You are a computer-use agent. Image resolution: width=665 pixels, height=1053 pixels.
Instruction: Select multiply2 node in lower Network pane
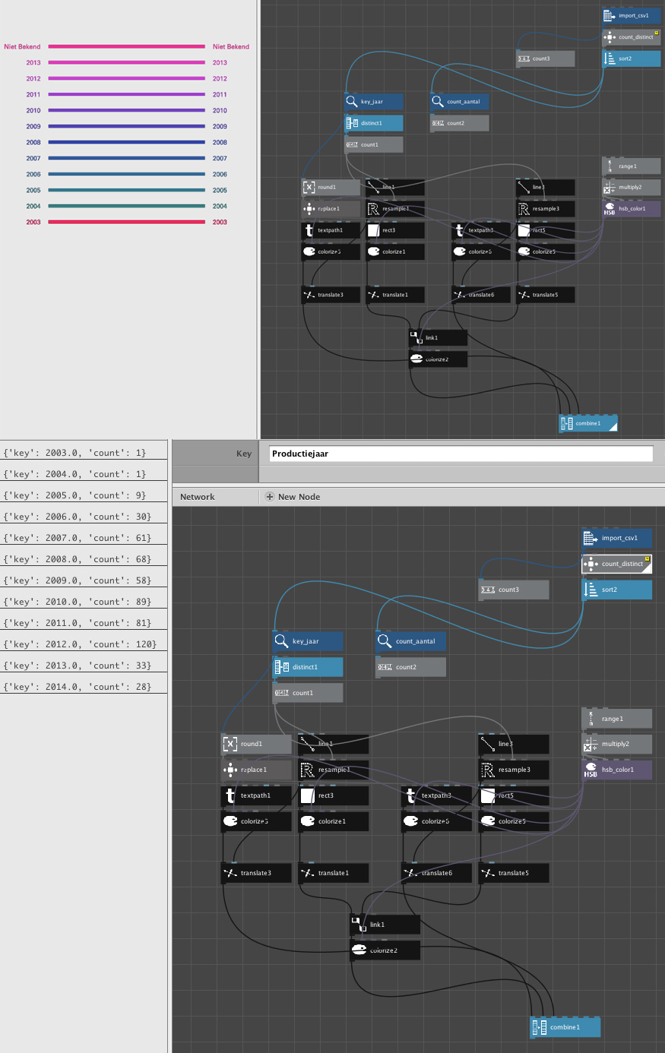click(x=616, y=744)
